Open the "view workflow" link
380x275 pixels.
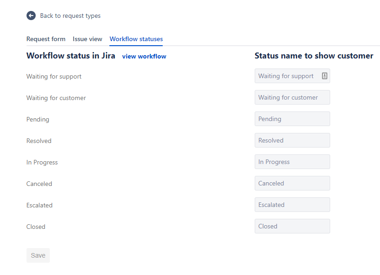[x=144, y=56]
